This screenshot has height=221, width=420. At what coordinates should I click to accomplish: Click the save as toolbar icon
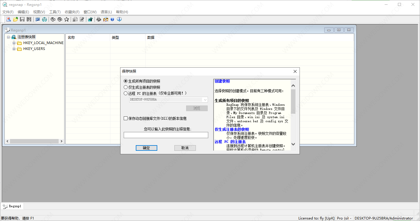29,19
